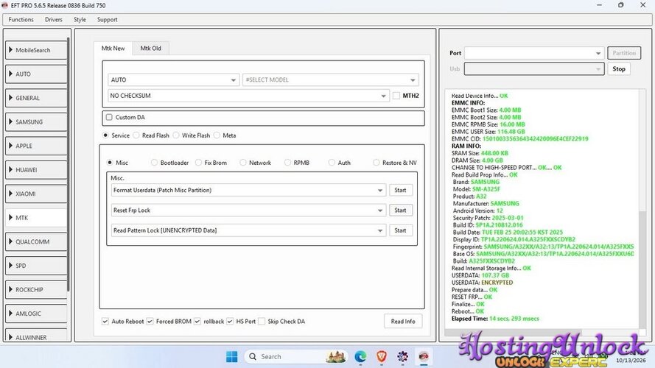Select the Misc radio option
Viewport: 655px width, 368px height.
(110, 163)
